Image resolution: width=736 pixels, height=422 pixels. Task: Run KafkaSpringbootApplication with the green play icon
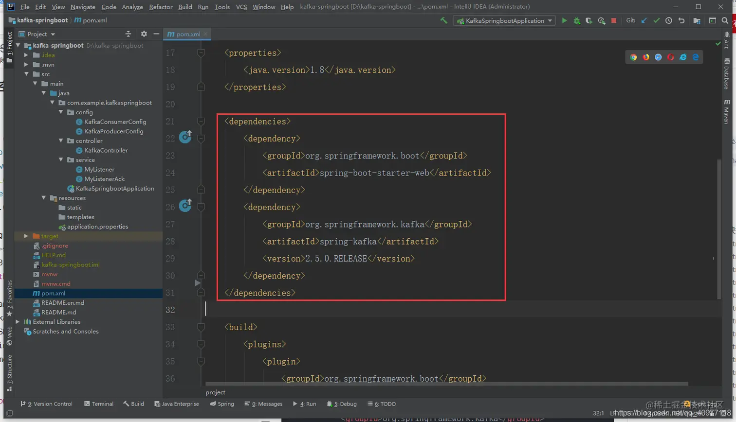[x=564, y=20]
